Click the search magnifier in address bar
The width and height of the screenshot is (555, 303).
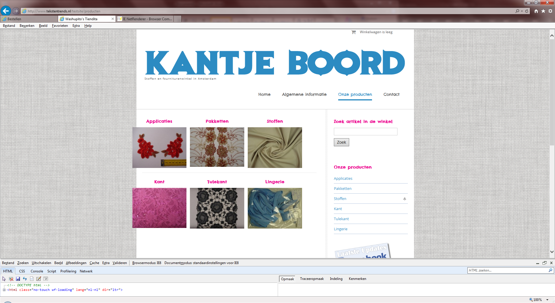click(517, 11)
